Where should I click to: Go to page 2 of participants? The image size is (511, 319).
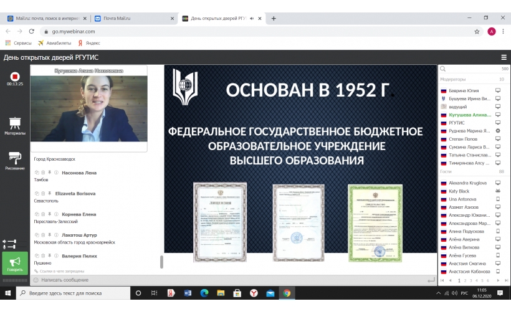pos(465,280)
